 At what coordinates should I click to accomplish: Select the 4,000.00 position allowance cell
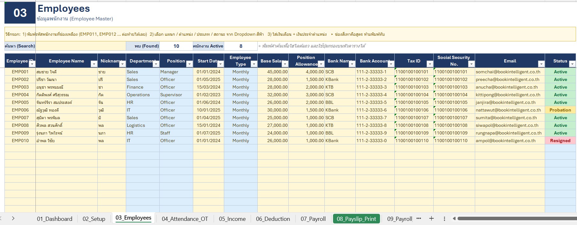coord(307,72)
